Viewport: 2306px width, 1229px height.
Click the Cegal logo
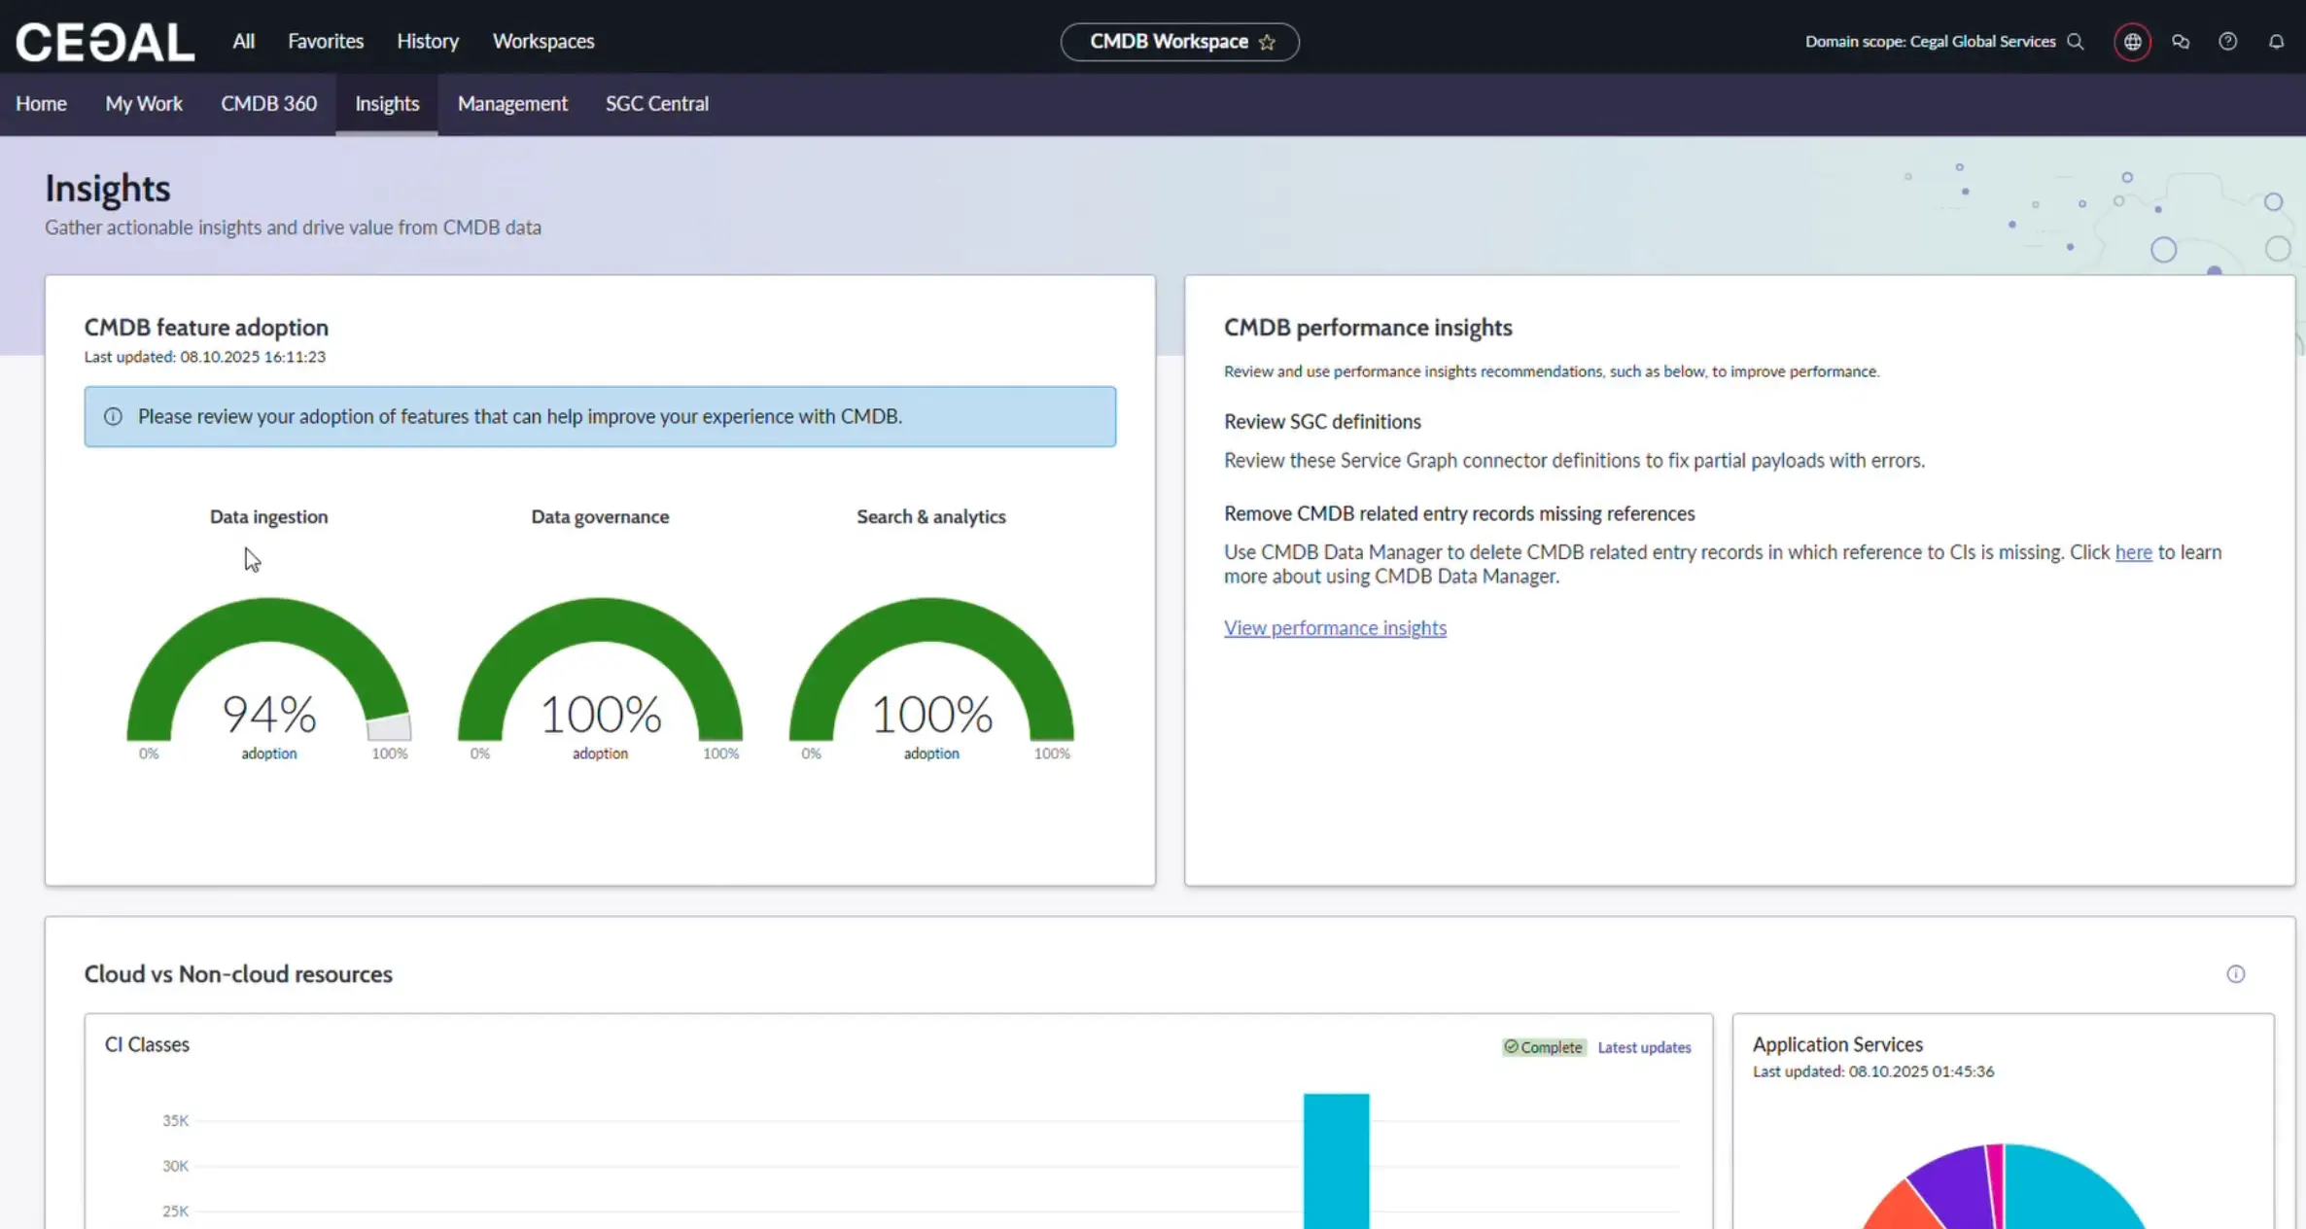pos(105,42)
